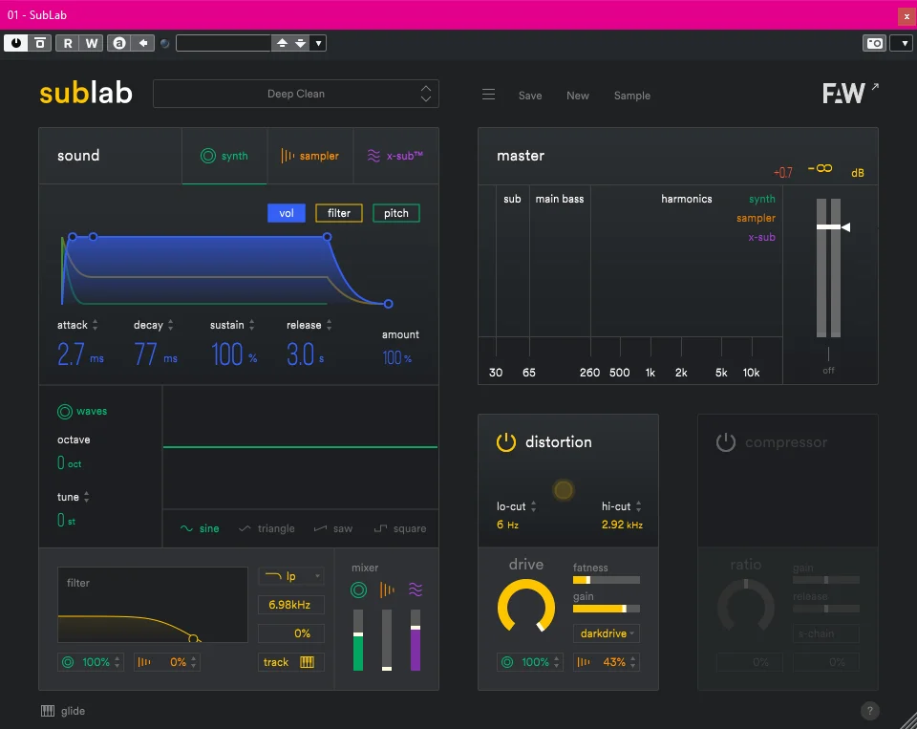Click the fatness slider in distortion
This screenshot has width=917, height=729.
[x=607, y=580]
